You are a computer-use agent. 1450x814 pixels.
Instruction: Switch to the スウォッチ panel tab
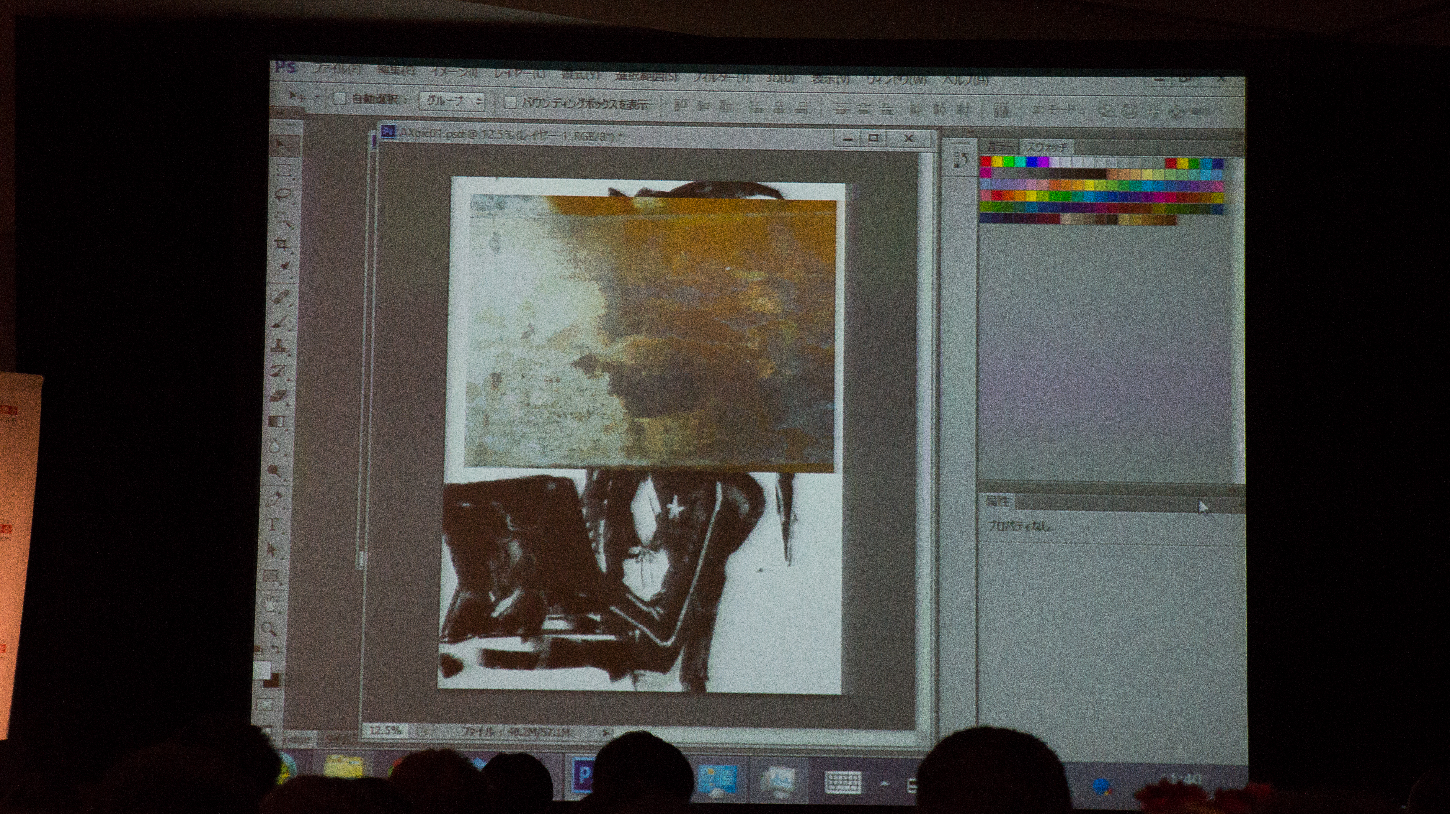coord(1046,147)
